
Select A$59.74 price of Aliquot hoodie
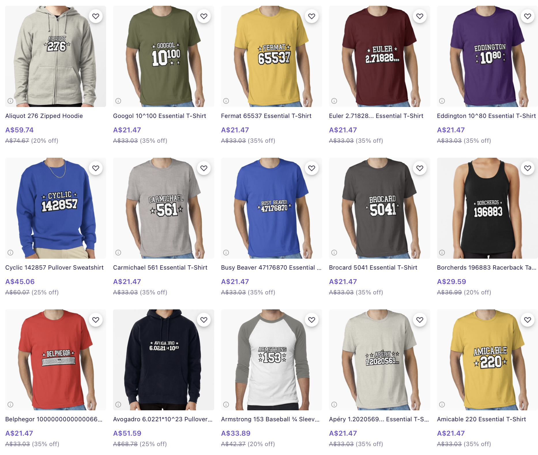[19, 130]
